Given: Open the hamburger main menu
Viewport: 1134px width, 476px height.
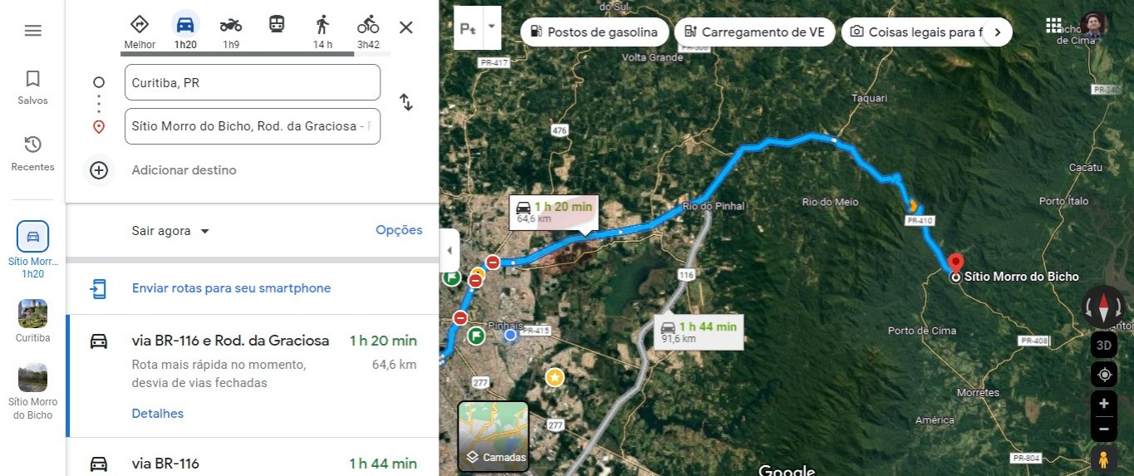Looking at the screenshot, I should tap(32, 31).
